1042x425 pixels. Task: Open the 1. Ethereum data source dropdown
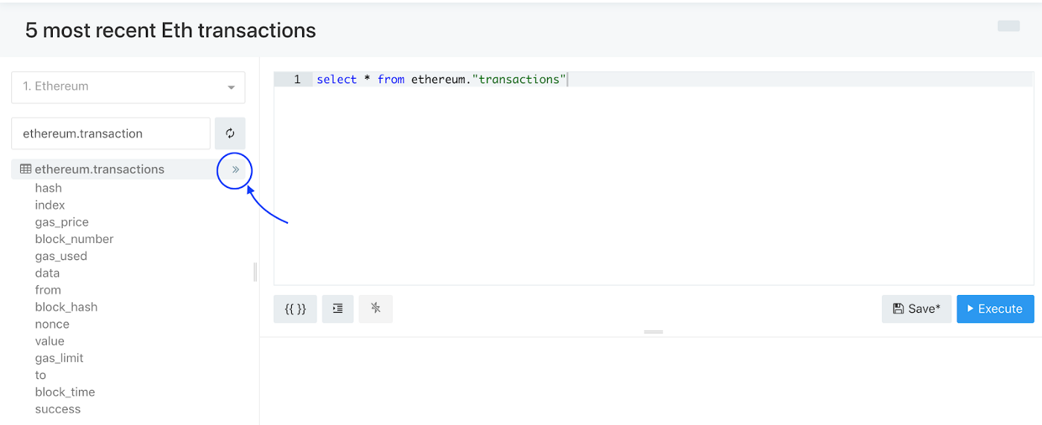(x=128, y=87)
